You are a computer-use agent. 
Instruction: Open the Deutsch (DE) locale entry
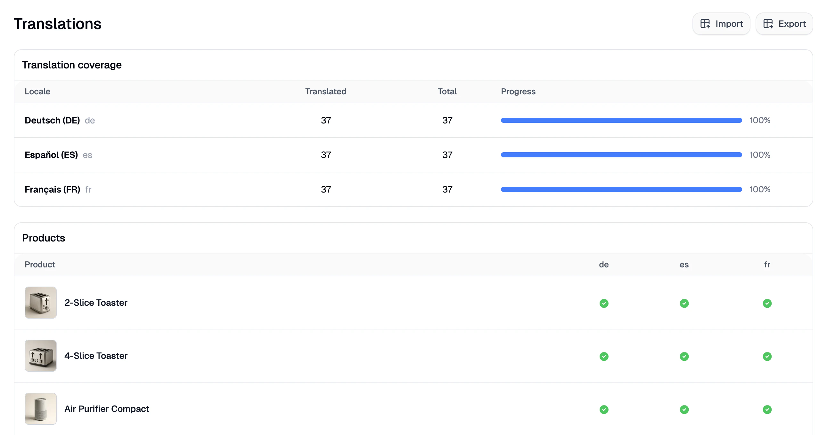click(52, 120)
